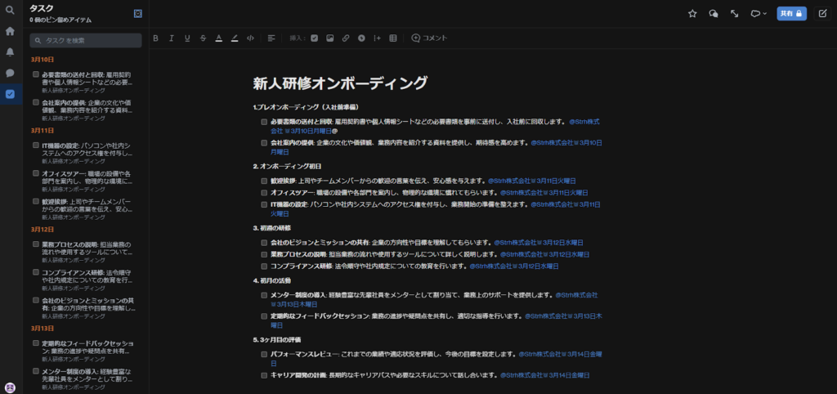Open the text color picker
Viewport: 837px width, 394px height.
click(x=218, y=38)
